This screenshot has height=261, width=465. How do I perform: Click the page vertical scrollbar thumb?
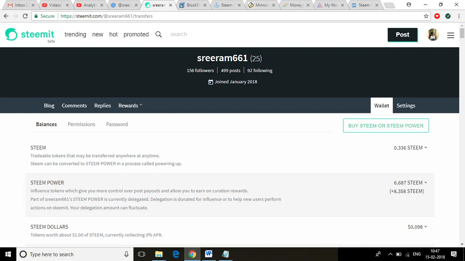tap(462, 33)
